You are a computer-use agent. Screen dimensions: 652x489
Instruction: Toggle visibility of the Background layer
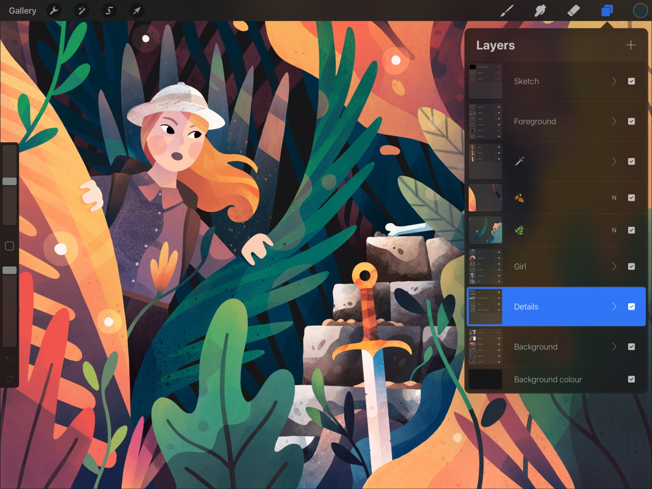pyautogui.click(x=632, y=346)
